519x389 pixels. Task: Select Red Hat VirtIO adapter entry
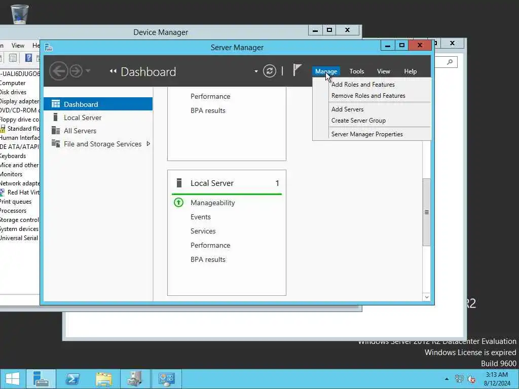pyautogui.click(x=22, y=192)
